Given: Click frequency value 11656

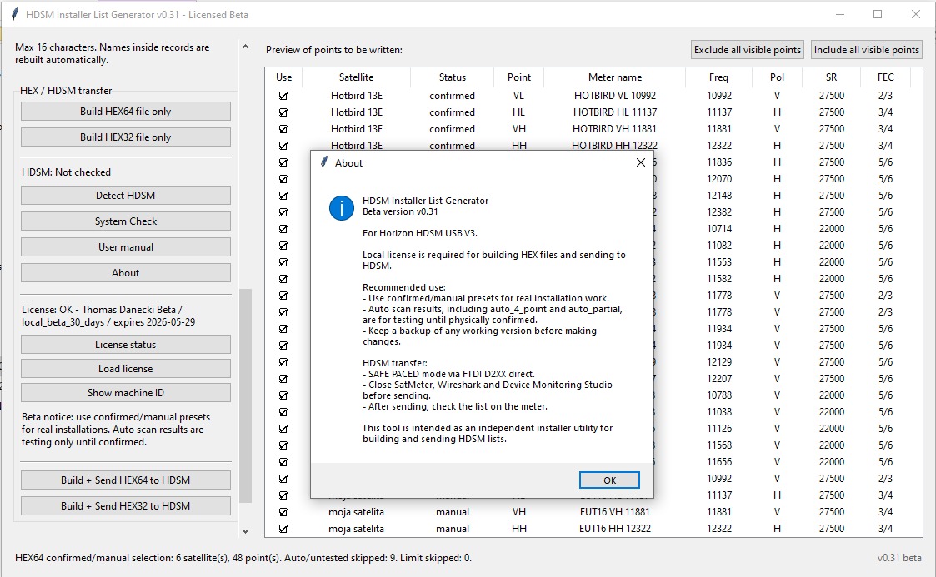Looking at the screenshot, I should (719, 462).
